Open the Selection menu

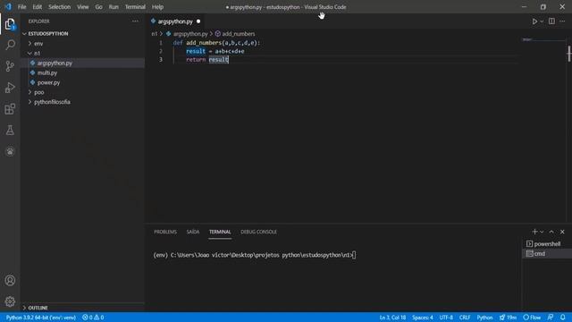coord(60,7)
